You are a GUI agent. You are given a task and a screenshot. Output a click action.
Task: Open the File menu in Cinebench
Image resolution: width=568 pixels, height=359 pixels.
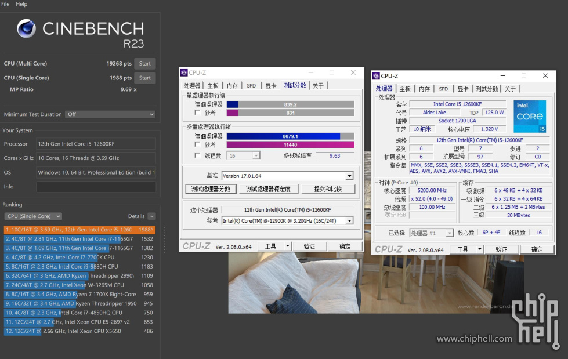point(5,4)
